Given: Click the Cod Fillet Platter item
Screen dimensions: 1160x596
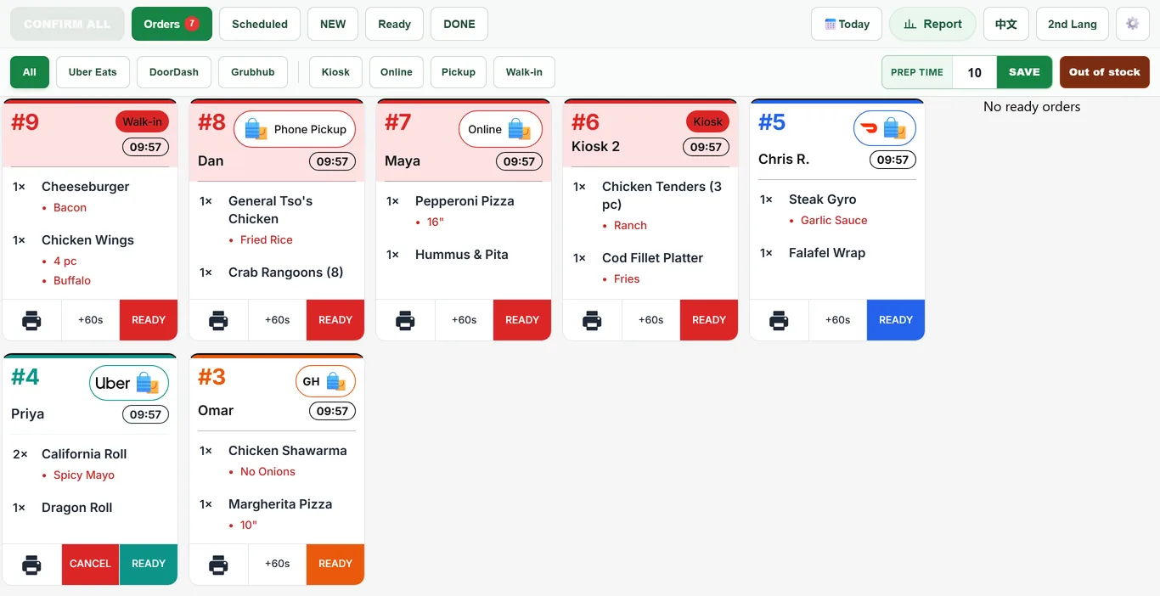Looking at the screenshot, I should [x=652, y=258].
